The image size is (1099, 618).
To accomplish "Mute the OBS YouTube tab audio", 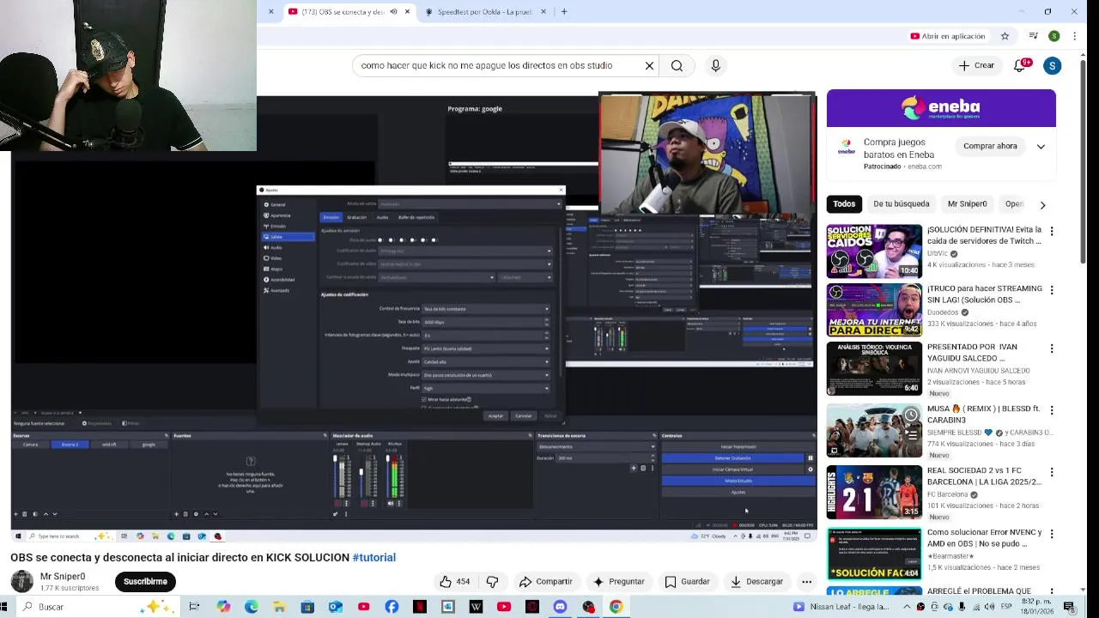I will pyautogui.click(x=393, y=12).
